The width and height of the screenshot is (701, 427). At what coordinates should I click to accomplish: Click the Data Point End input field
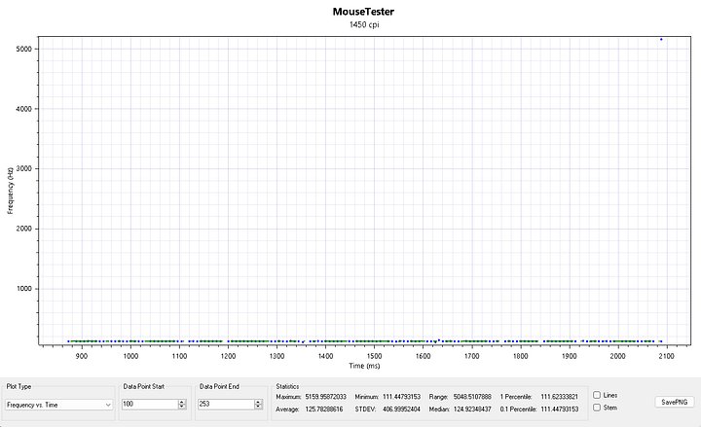[x=226, y=404]
